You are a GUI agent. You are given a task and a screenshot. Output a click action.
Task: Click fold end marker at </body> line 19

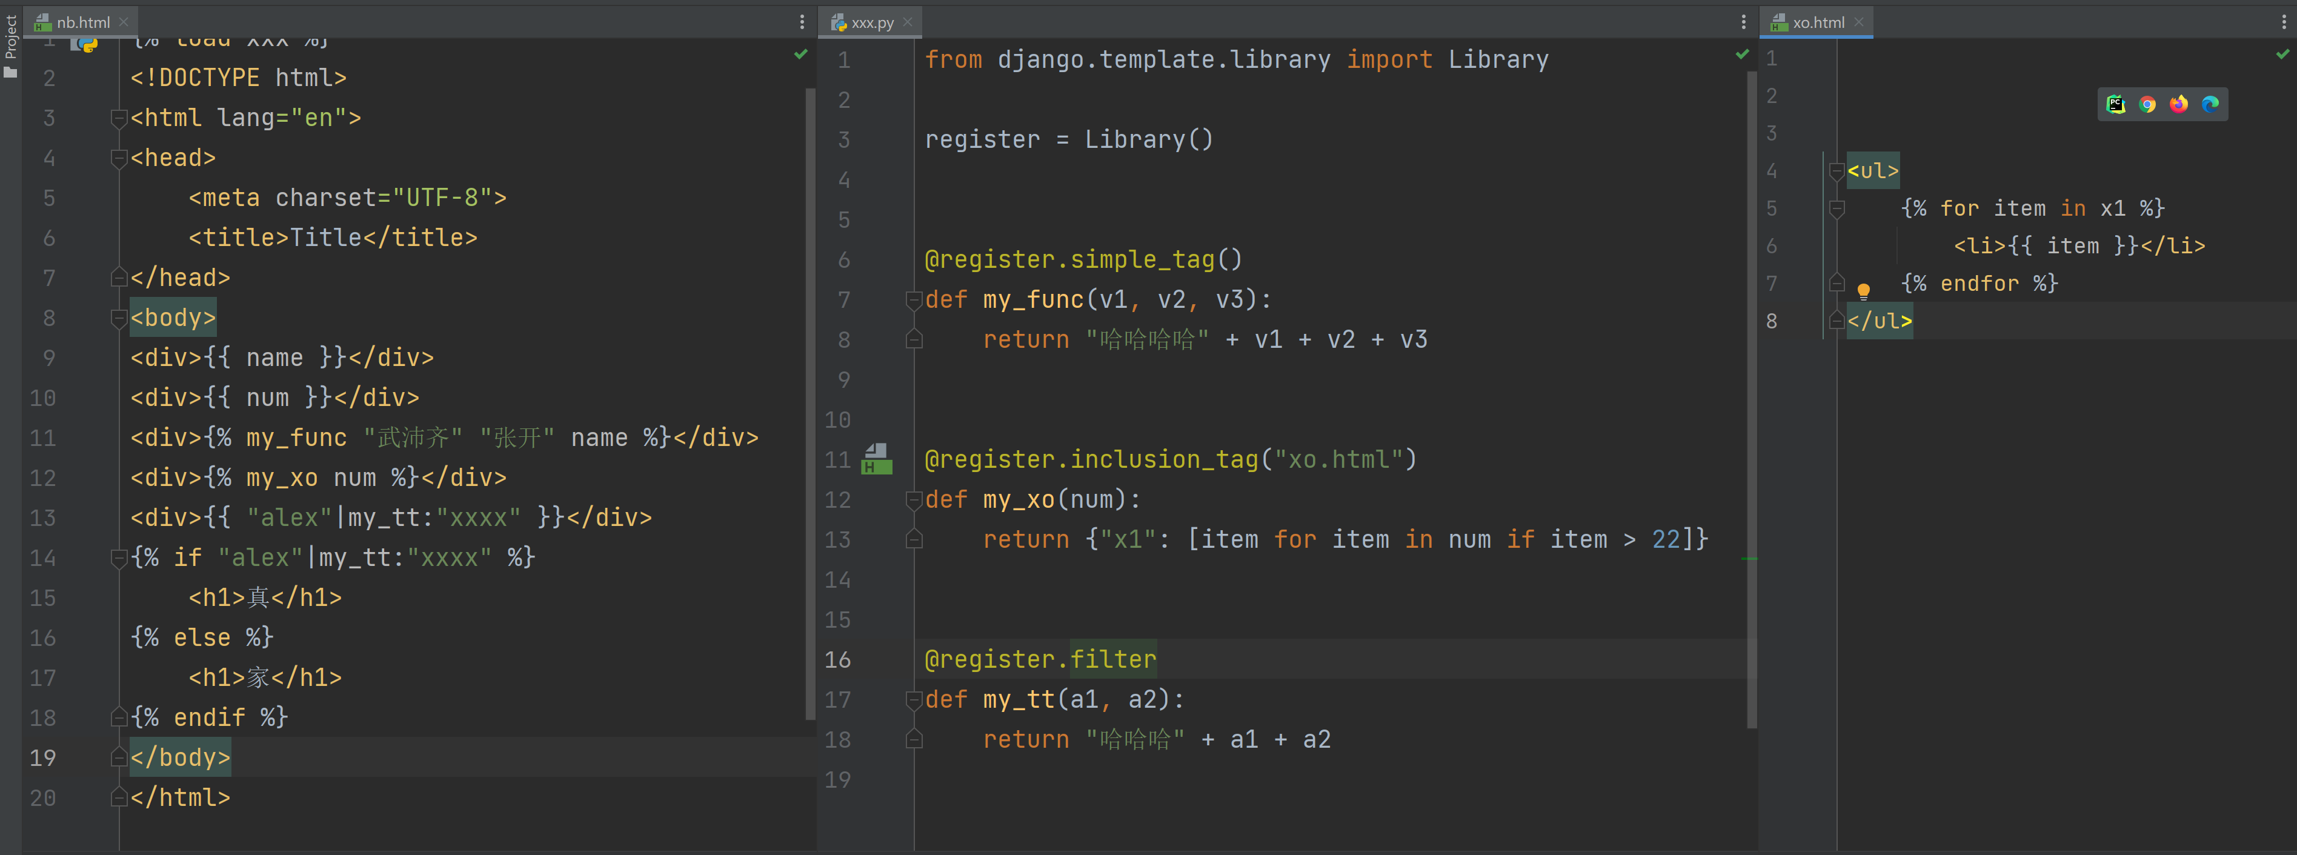pyautogui.click(x=118, y=757)
